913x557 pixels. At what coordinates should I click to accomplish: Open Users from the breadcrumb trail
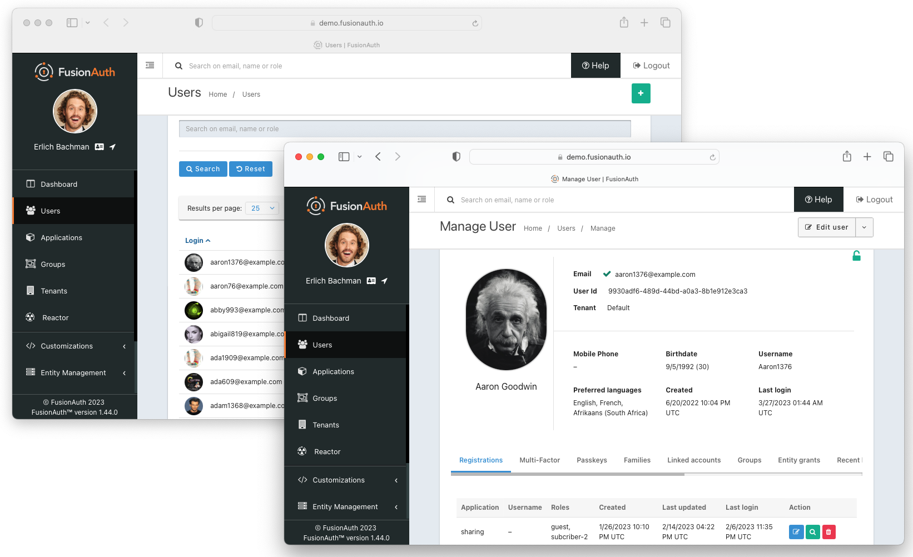566,228
